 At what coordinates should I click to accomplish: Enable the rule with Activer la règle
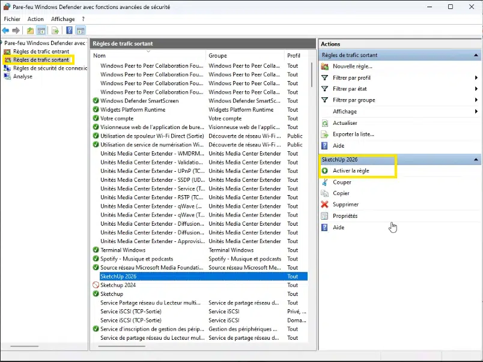(x=351, y=171)
